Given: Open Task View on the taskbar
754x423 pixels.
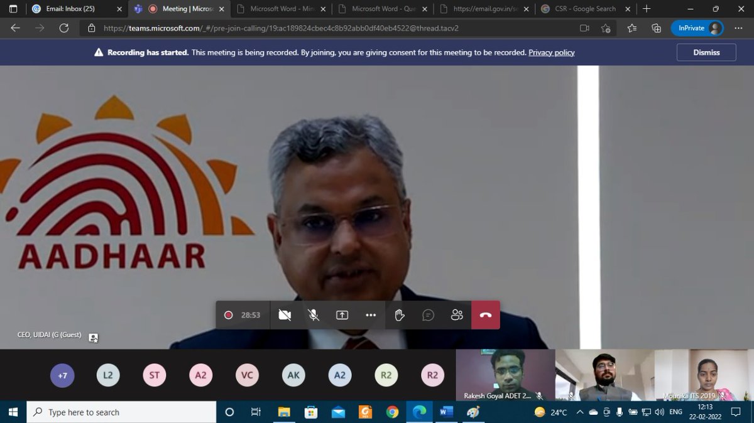Looking at the screenshot, I should click(x=256, y=412).
